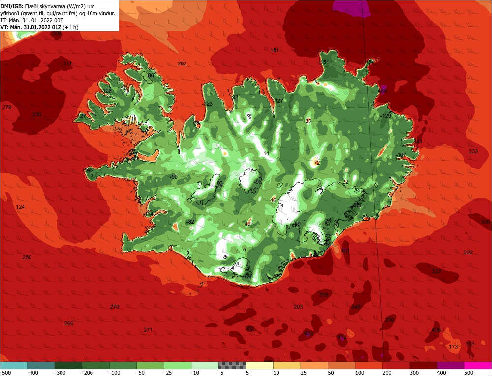The width and height of the screenshot is (492, 376).
Task: Click the map value "173" in the bottom-right corner
Action: pyautogui.click(x=453, y=347)
